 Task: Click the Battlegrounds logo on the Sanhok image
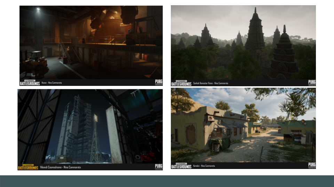(181, 83)
